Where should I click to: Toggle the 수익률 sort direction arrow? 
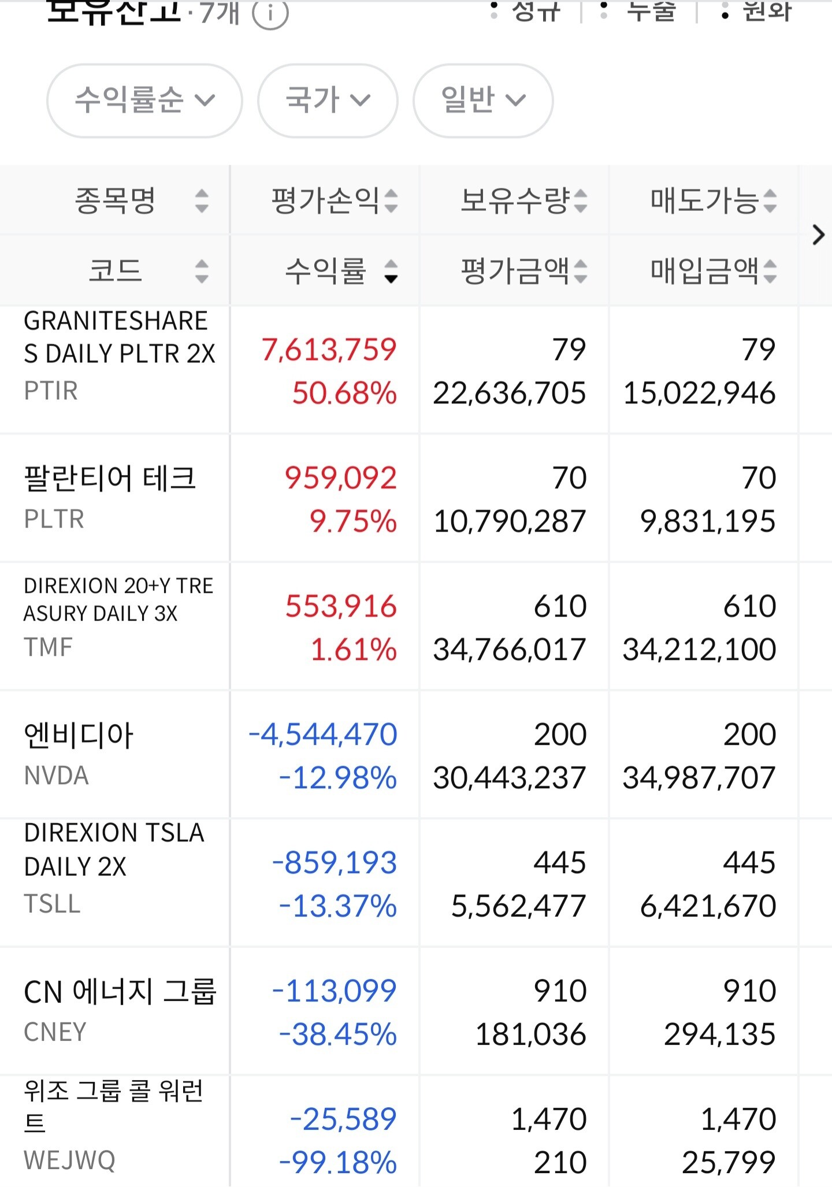point(391,271)
